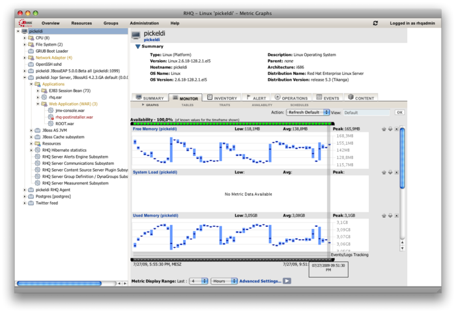Move Used Memory graph up
This screenshot has width=456, height=313.
tap(384, 216)
